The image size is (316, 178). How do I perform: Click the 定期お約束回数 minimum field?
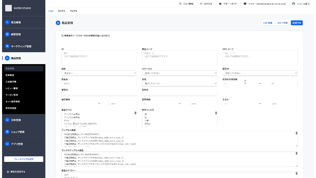click(x=237, y=83)
